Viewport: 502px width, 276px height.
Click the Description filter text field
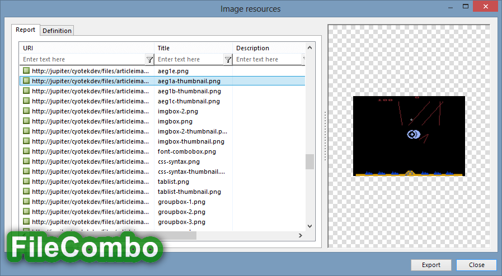pyautogui.click(x=268, y=59)
